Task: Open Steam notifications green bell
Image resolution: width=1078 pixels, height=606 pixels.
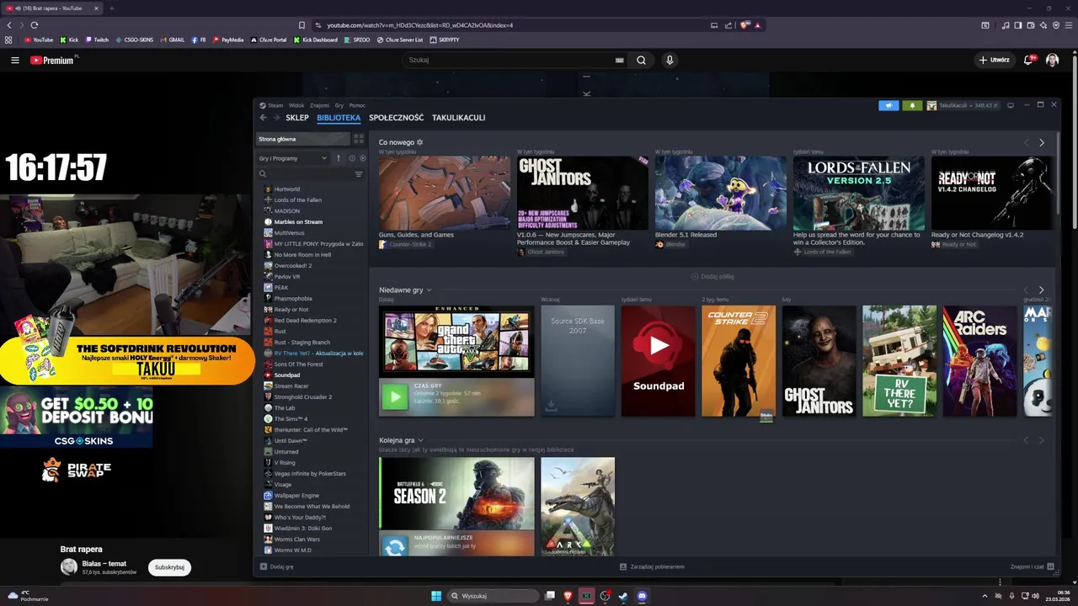Action: click(912, 105)
